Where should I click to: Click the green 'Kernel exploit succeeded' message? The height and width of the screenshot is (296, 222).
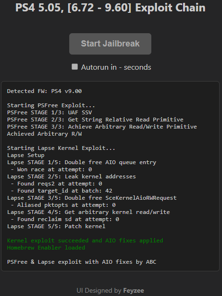click(85, 240)
